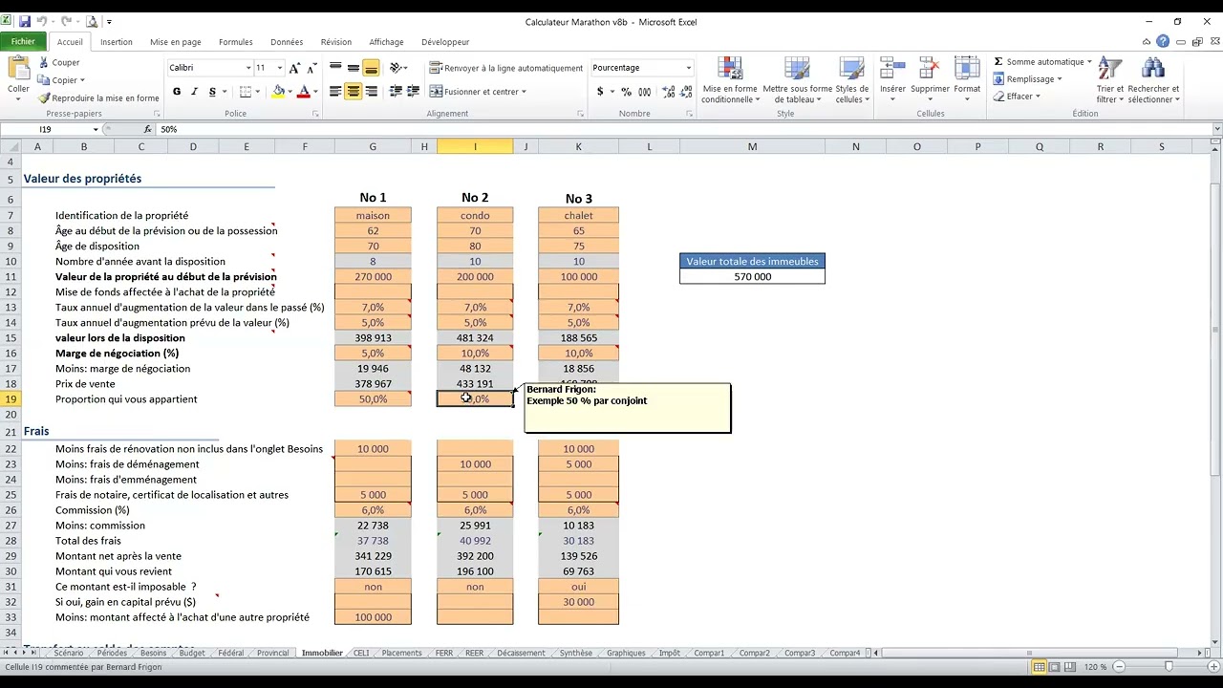1223x688 pixels.
Task: Click the accounting dollar format icon
Action: pos(600,92)
